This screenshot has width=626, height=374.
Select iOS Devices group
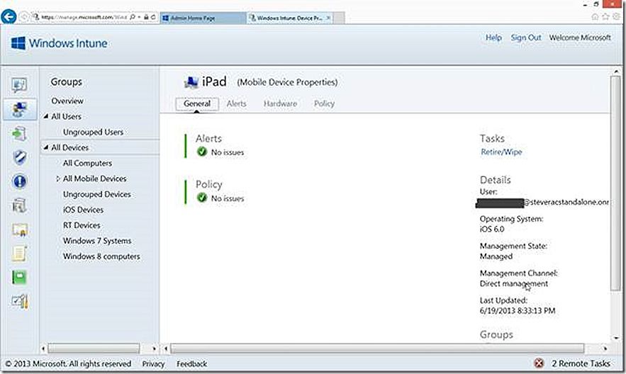83,210
